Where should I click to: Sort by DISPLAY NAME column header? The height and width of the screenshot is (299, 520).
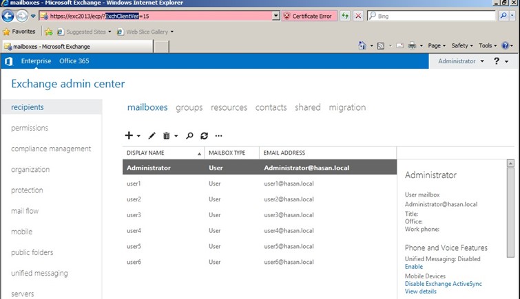[x=163, y=153]
